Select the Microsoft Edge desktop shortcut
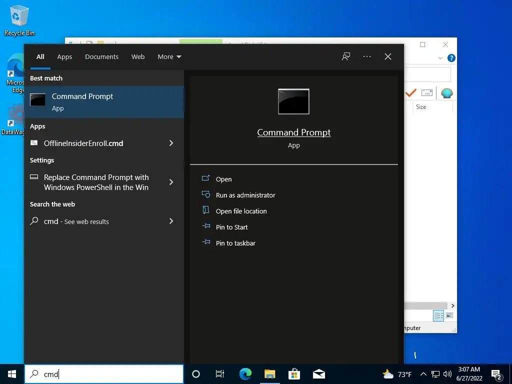 15,73
